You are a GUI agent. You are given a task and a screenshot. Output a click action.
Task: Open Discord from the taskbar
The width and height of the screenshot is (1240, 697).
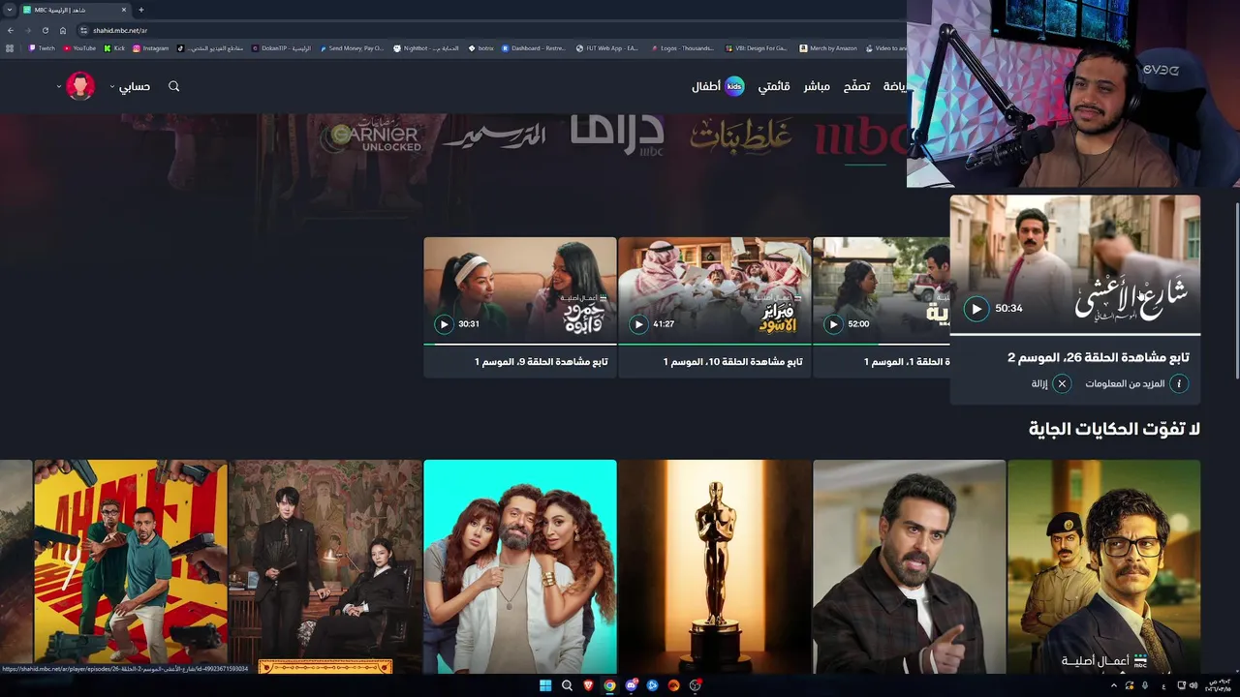632,685
